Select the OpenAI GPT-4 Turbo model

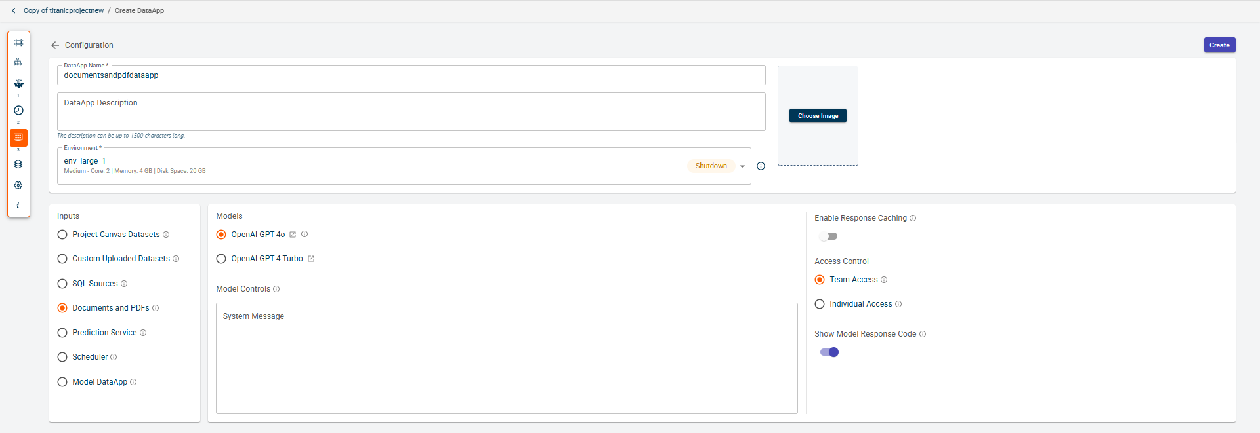click(x=221, y=259)
